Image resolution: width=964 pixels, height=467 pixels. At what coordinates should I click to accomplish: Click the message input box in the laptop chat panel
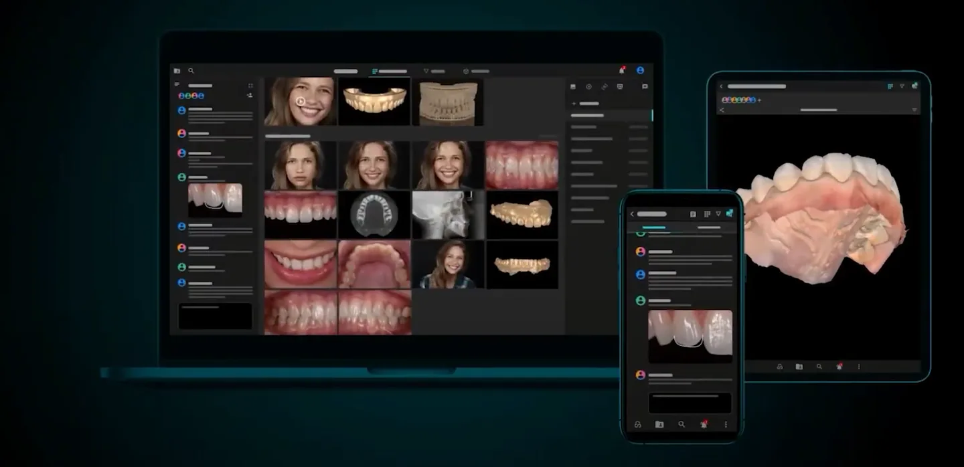click(215, 316)
